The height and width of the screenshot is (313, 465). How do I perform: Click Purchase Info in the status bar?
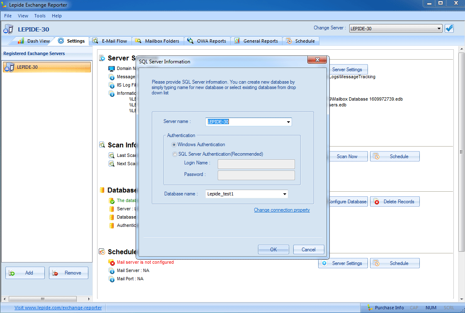[x=389, y=308]
